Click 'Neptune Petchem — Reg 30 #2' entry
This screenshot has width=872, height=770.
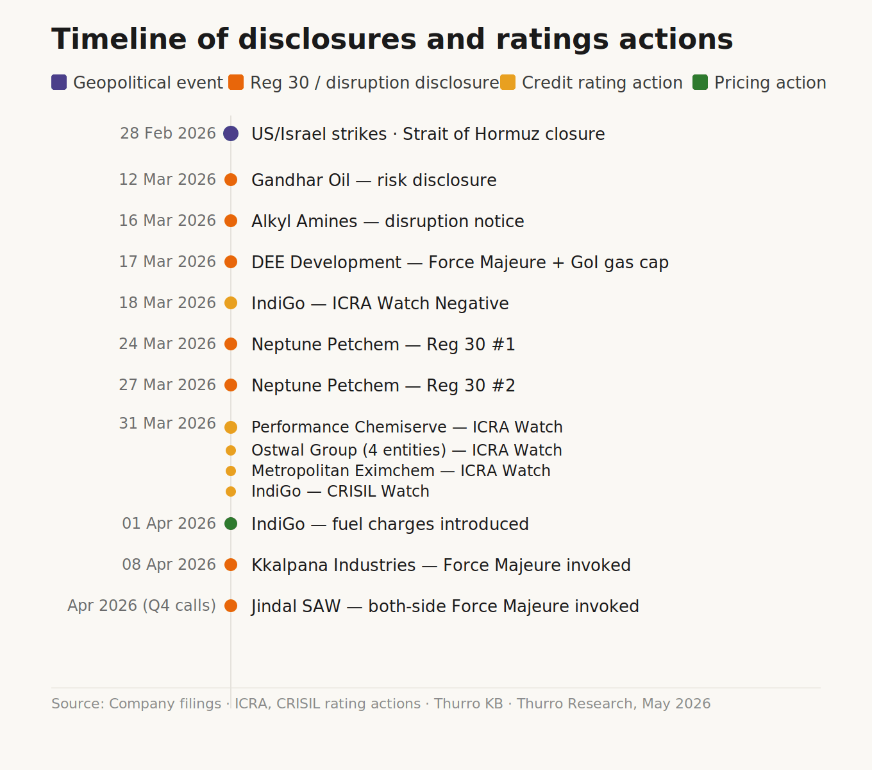click(383, 386)
